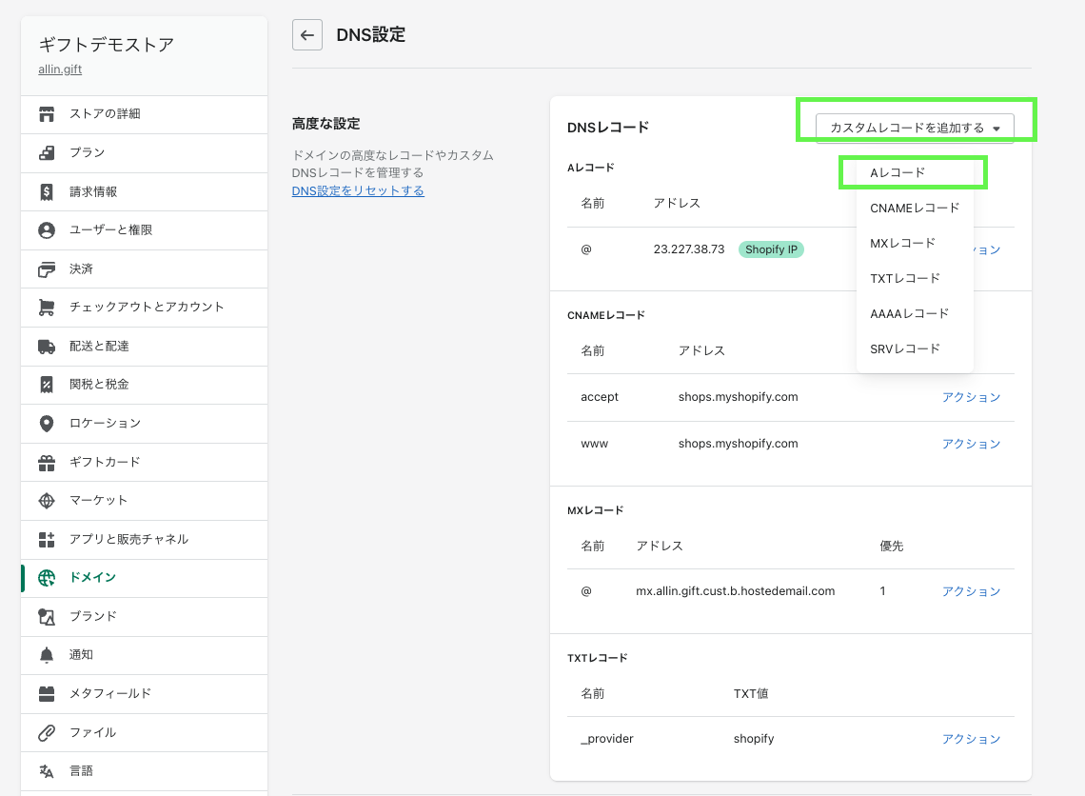Open チェックアウトとアカウント settings
The image size is (1085, 796).
pos(144,308)
